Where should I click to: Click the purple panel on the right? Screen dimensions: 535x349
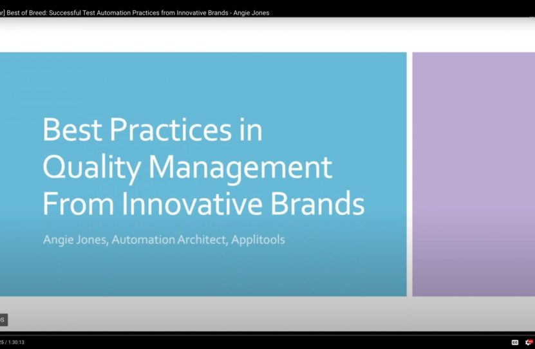pos(473,174)
